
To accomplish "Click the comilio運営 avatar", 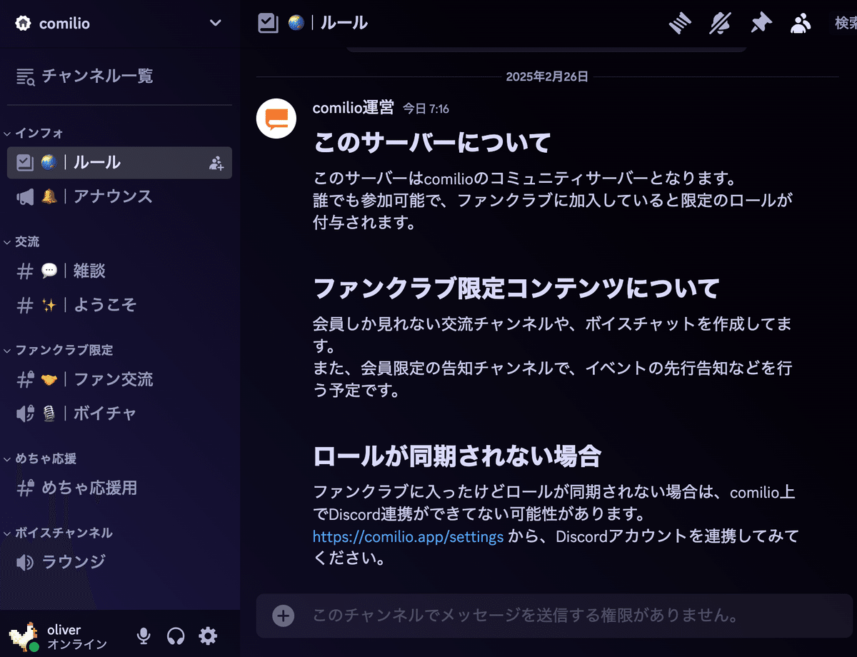I will pyautogui.click(x=276, y=118).
